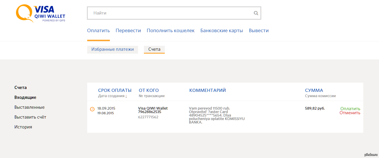Sort by СРОК ОПЛАТЫ column header
The height and width of the screenshot is (158, 379).
coord(115,90)
